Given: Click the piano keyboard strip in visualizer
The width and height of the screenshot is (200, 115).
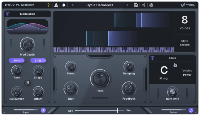Looking at the screenshot, I should point(114,50).
